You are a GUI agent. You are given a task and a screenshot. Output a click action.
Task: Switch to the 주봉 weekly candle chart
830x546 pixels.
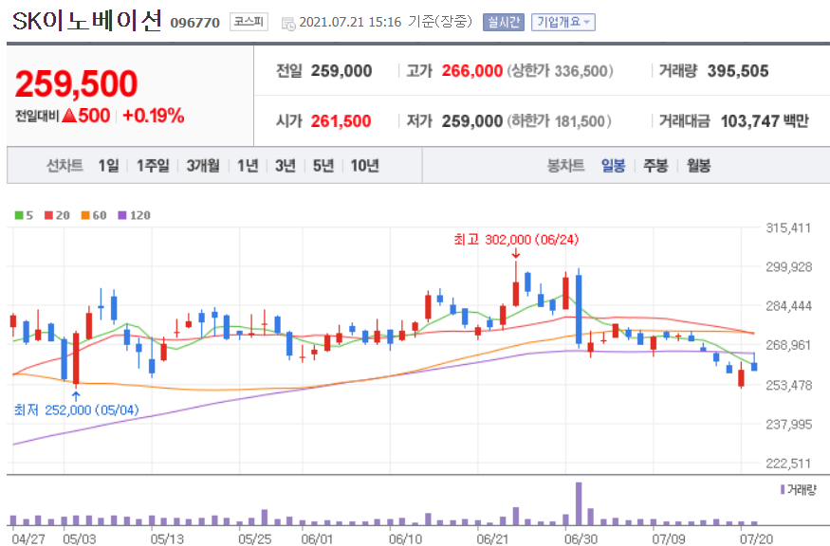click(655, 166)
